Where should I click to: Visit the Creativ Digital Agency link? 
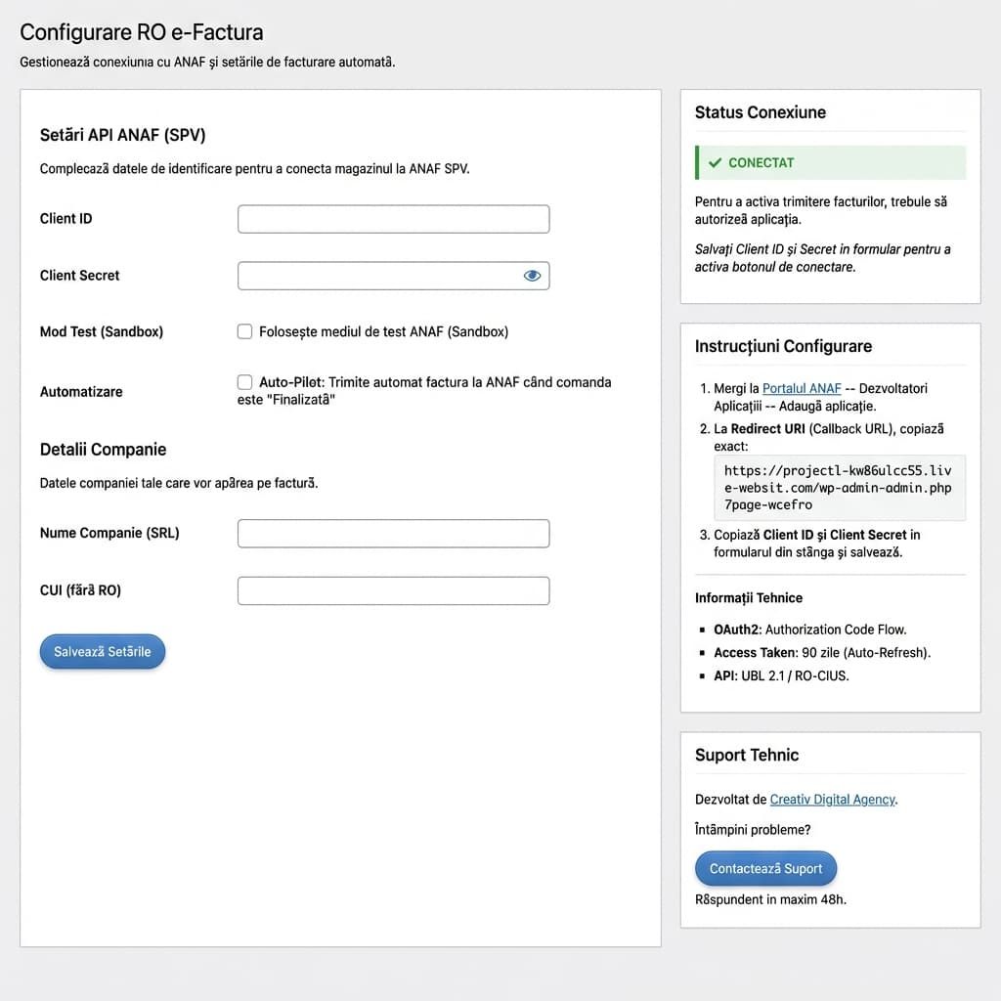832,800
